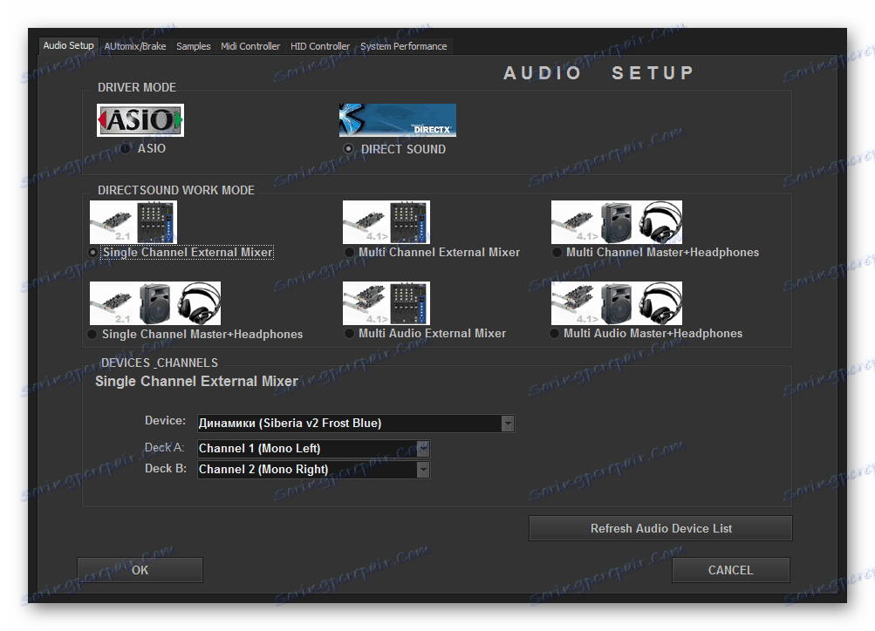This screenshot has height=631, width=875.
Task: Choose Single Channel External Mixer mode
Action: click(92, 253)
